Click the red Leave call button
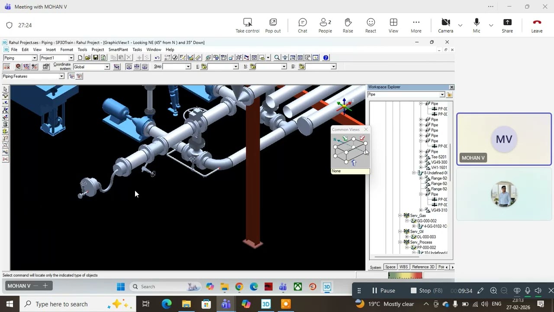Viewport: 554px width, 312px height. tap(537, 26)
